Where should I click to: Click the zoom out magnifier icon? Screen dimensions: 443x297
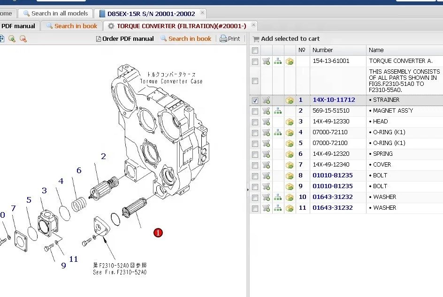pyautogui.click(x=23, y=39)
